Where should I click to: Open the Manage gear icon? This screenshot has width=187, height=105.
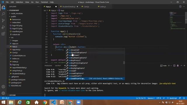point(3,93)
